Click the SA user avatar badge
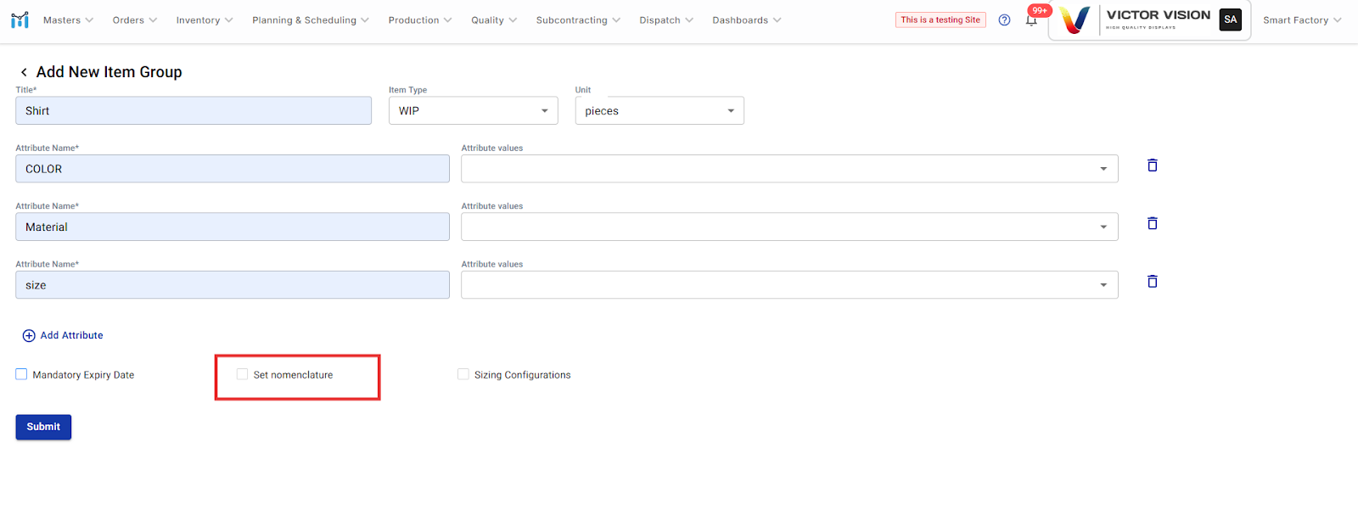Viewport: 1358px width, 510px height. [x=1230, y=20]
